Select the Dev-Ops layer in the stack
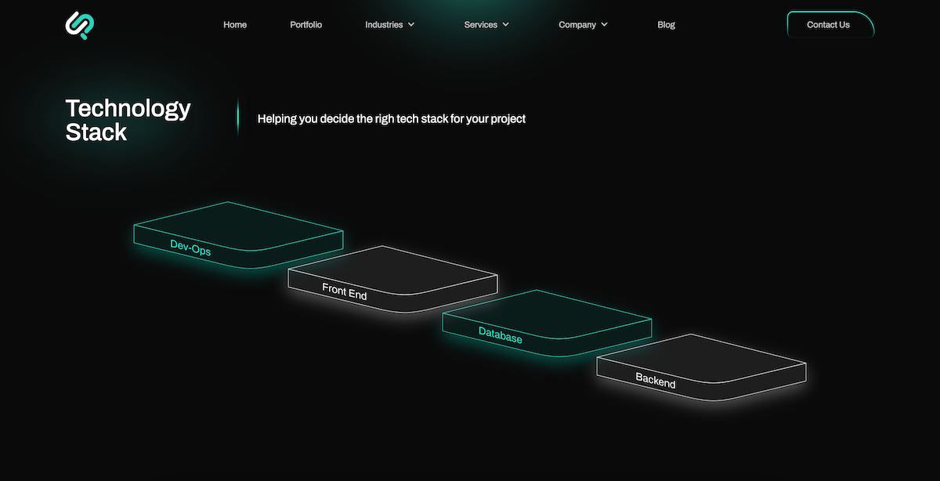The image size is (940, 481). tap(237, 235)
